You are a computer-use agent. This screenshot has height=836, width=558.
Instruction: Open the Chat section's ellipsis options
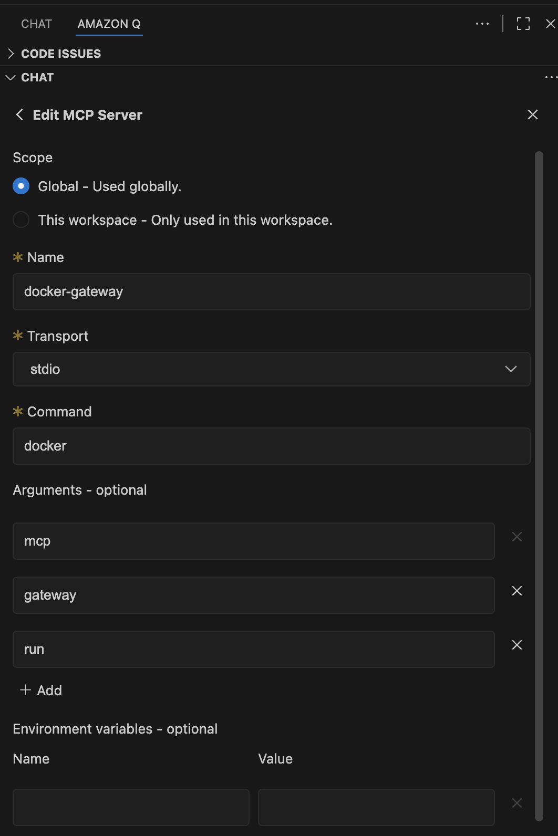[550, 77]
